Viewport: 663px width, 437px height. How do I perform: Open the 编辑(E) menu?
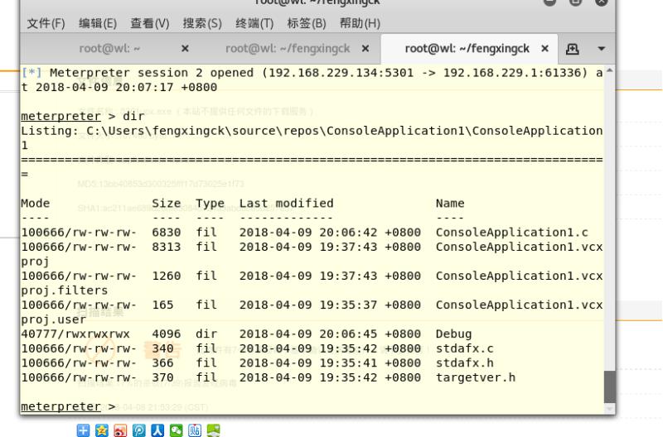(98, 23)
